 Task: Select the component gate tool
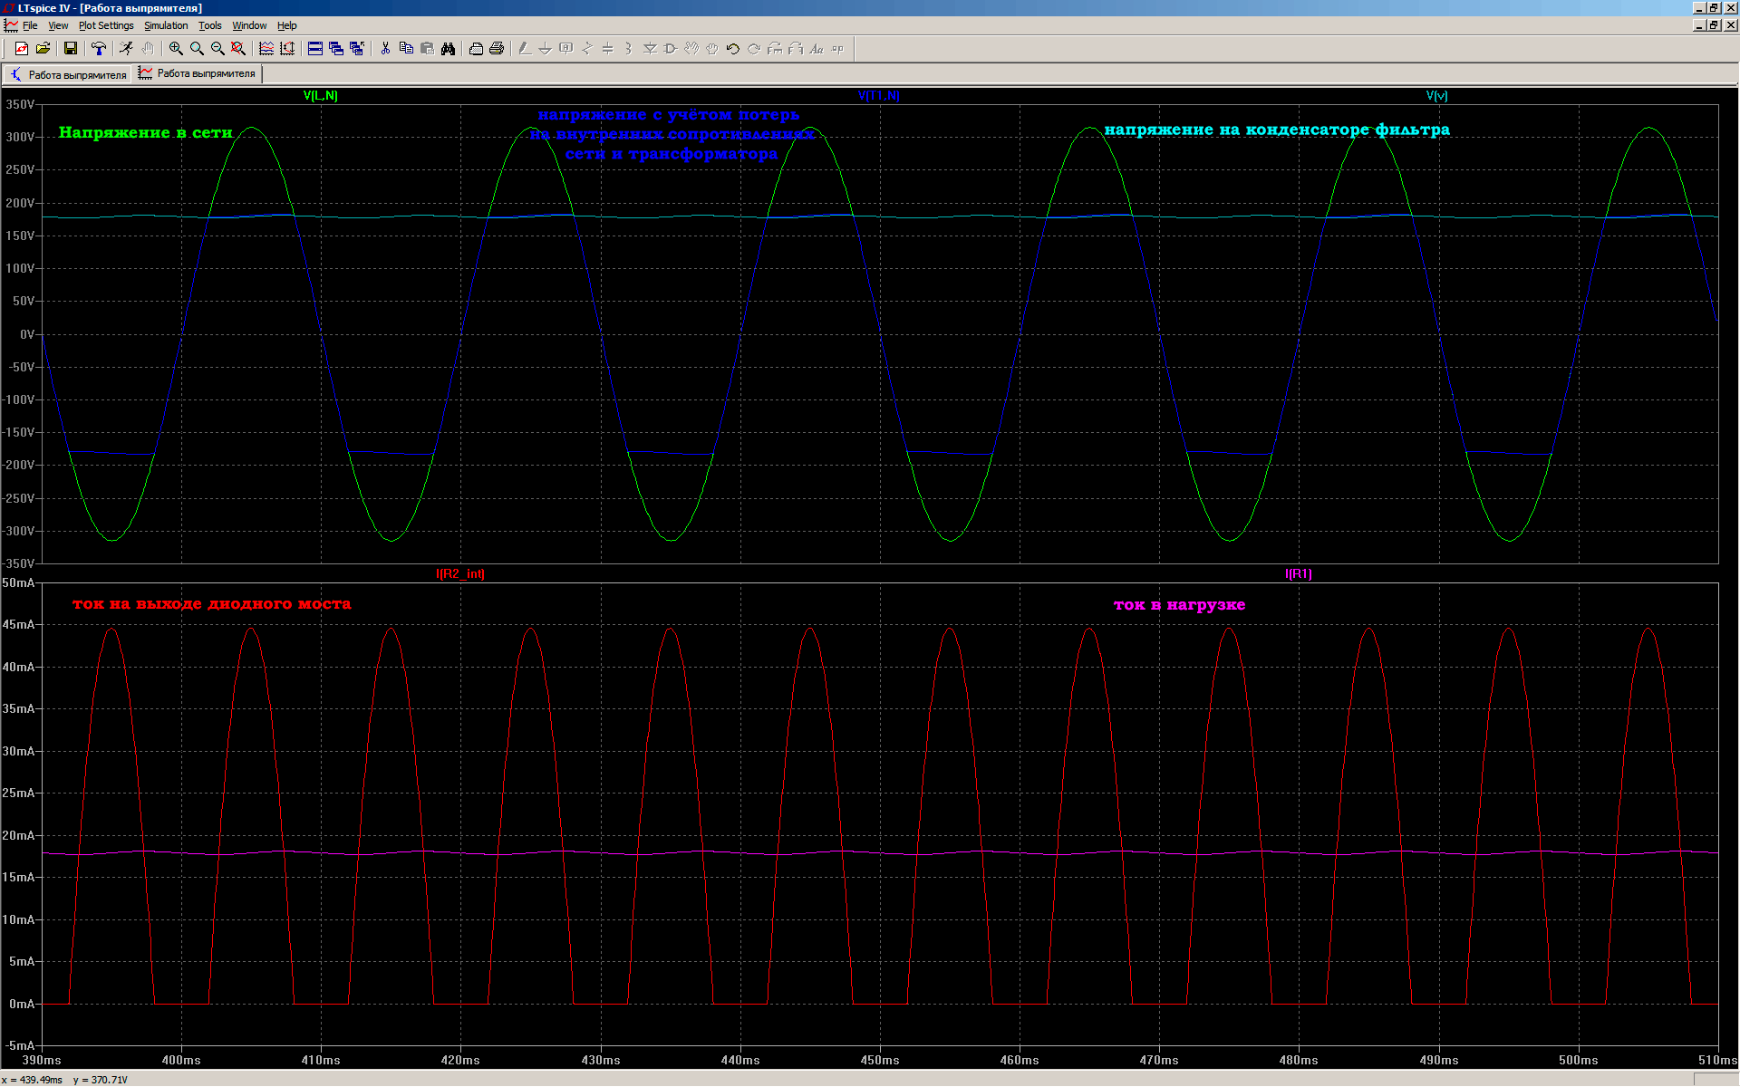coord(671,49)
